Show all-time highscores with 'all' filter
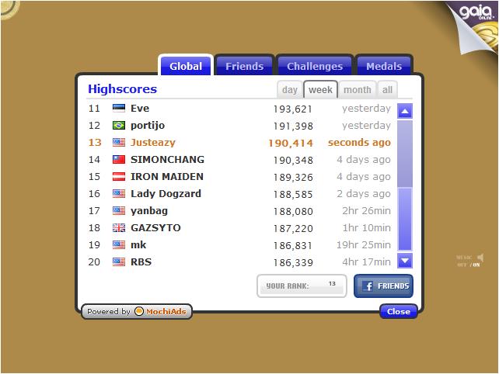This screenshot has width=499, height=374. (387, 90)
